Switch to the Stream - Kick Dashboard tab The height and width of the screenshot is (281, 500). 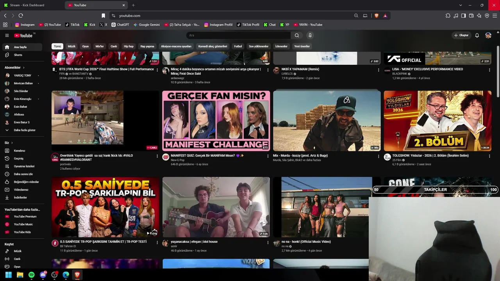click(x=31, y=5)
